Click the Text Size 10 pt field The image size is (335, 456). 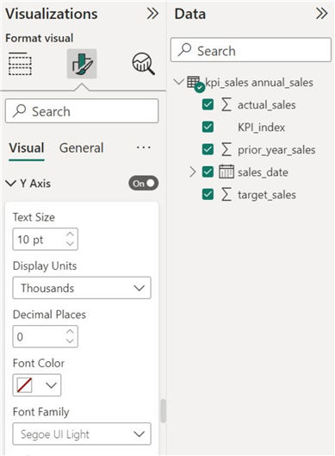[x=46, y=240]
